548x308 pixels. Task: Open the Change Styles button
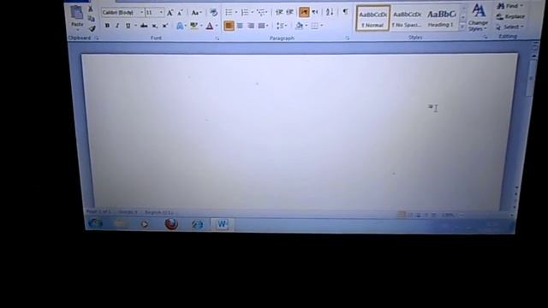tap(478, 18)
